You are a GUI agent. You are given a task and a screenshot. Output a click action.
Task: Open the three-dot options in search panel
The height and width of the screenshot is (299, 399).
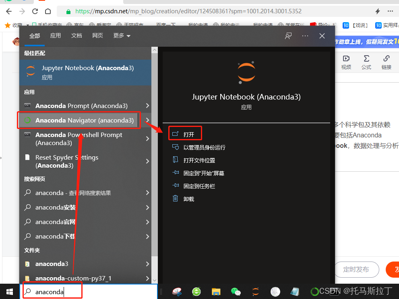pos(305,36)
